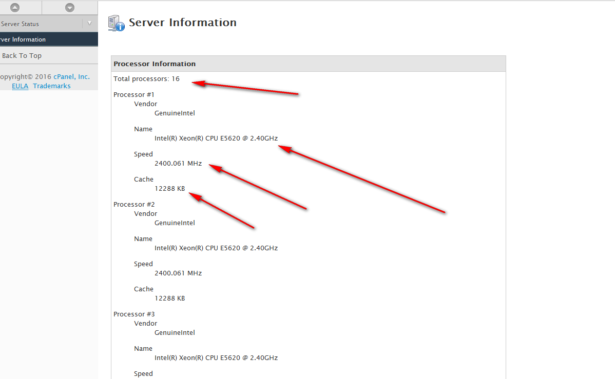The height and width of the screenshot is (379, 615).
Task: Click Processor #1's 2400.061 MHz speed value
Action: [178, 163]
